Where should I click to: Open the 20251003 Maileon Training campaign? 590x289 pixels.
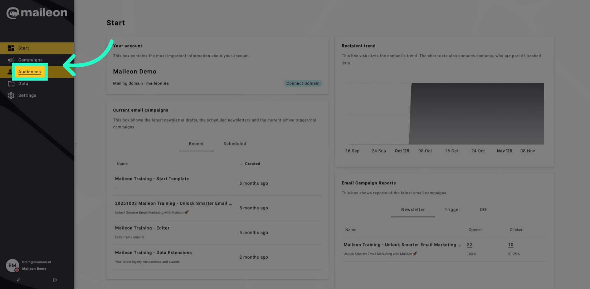pyautogui.click(x=174, y=203)
